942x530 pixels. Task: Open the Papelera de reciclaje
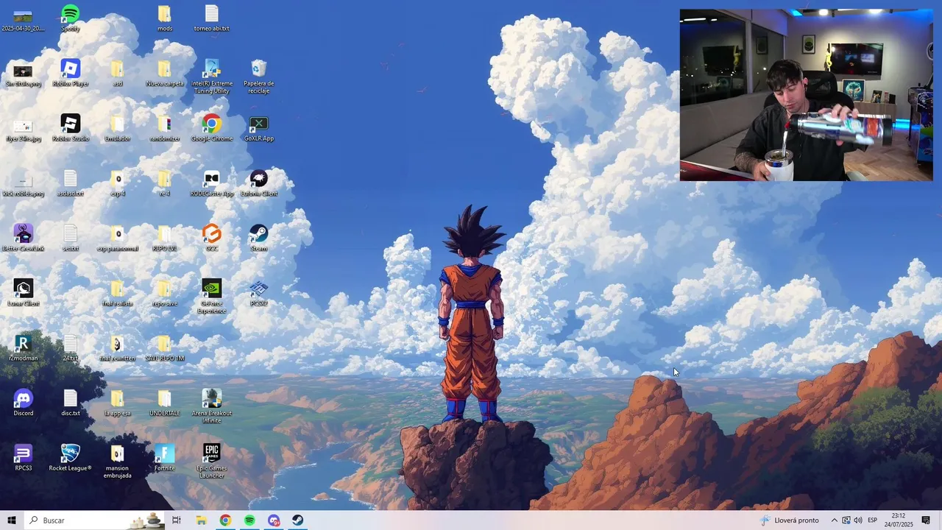click(x=259, y=77)
